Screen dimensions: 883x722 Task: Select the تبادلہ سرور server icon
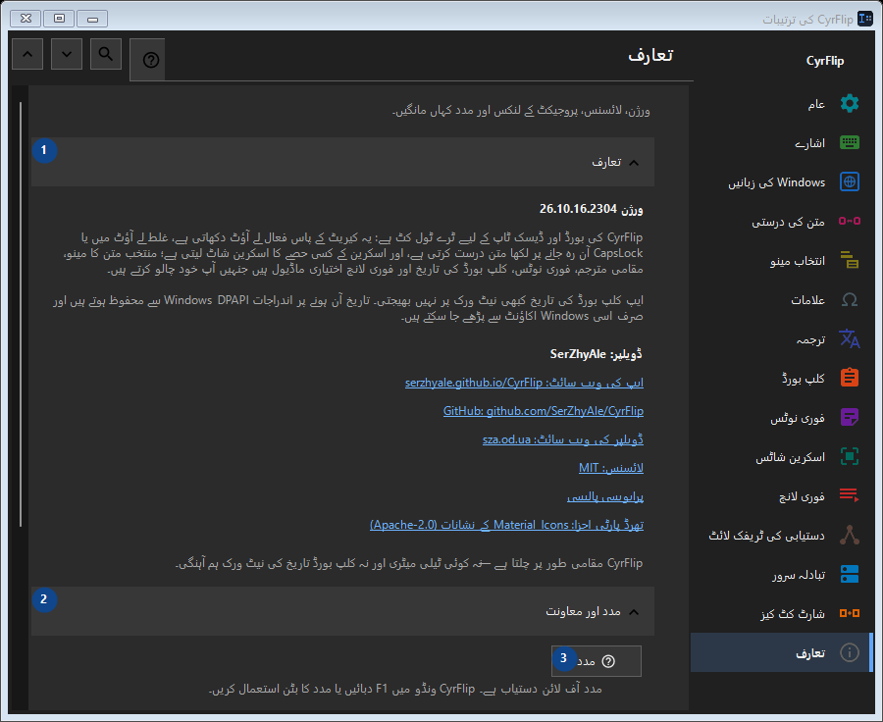[x=850, y=574]
